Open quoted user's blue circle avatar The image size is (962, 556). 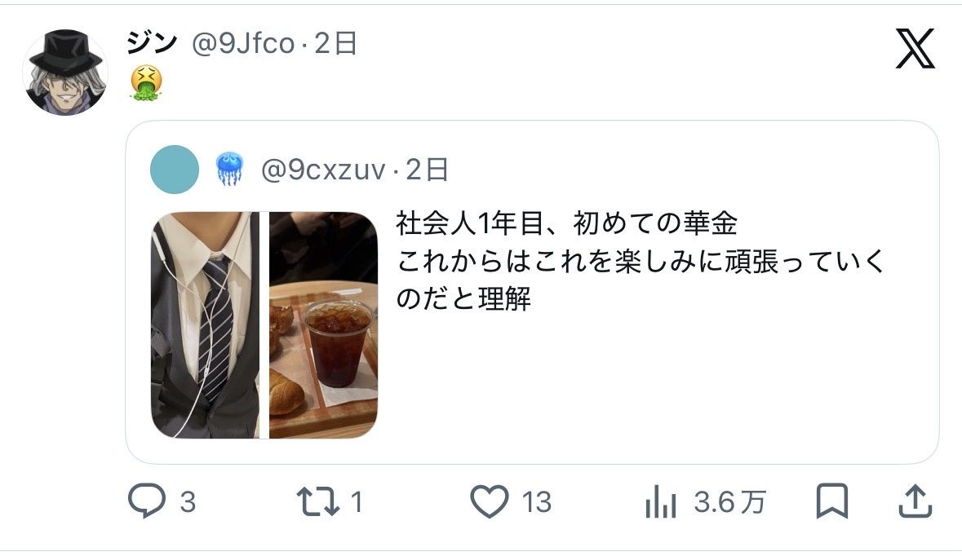[175, 170]
